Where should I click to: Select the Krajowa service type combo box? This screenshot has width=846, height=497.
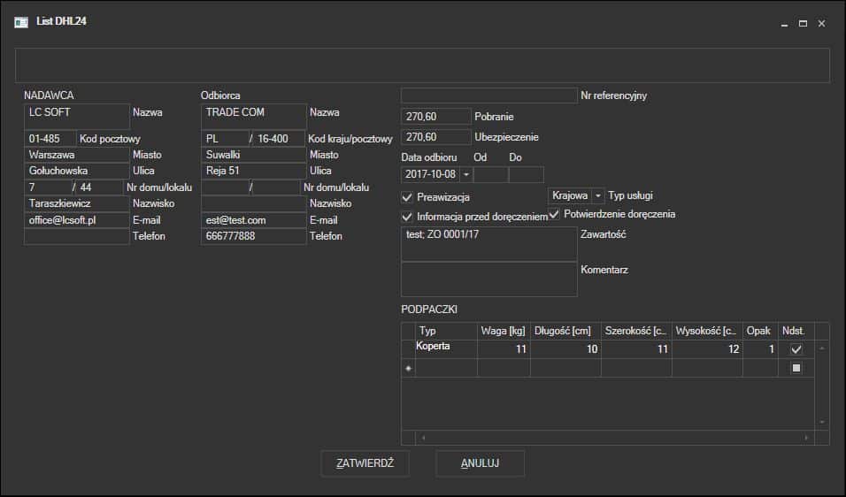(576, 195)
